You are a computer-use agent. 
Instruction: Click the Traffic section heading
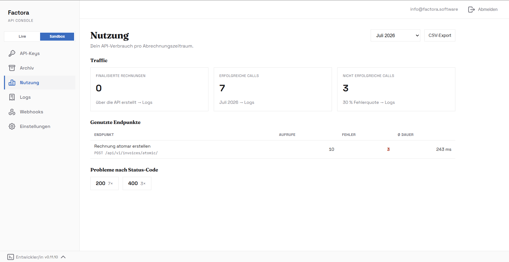point(99,61)
